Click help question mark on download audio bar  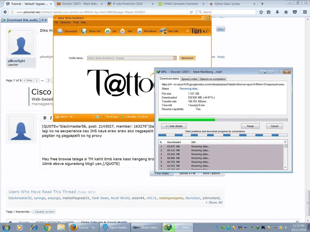42,20
